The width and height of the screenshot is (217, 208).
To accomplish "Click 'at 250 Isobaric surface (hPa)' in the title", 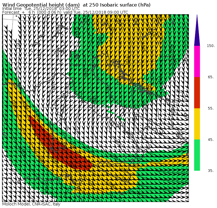I will [116, 5].
